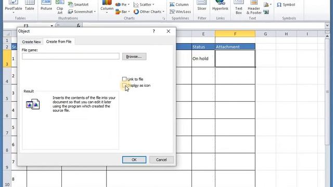Select column F header
The height and width of the screenshot is (187, 333).
coord(235,34)
